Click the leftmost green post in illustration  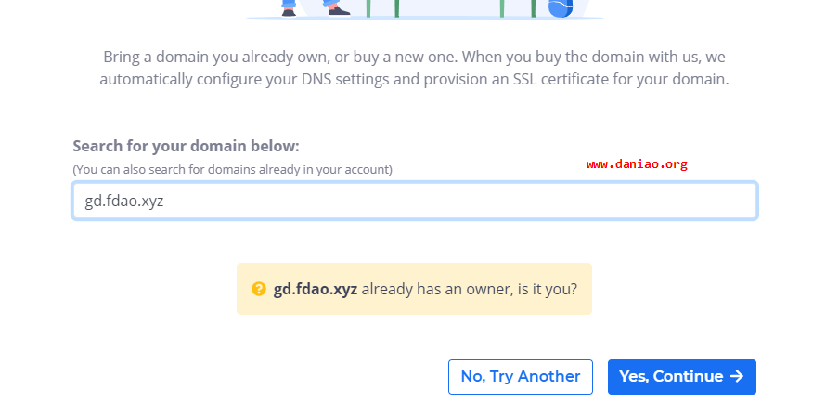[x=368, y=8]
